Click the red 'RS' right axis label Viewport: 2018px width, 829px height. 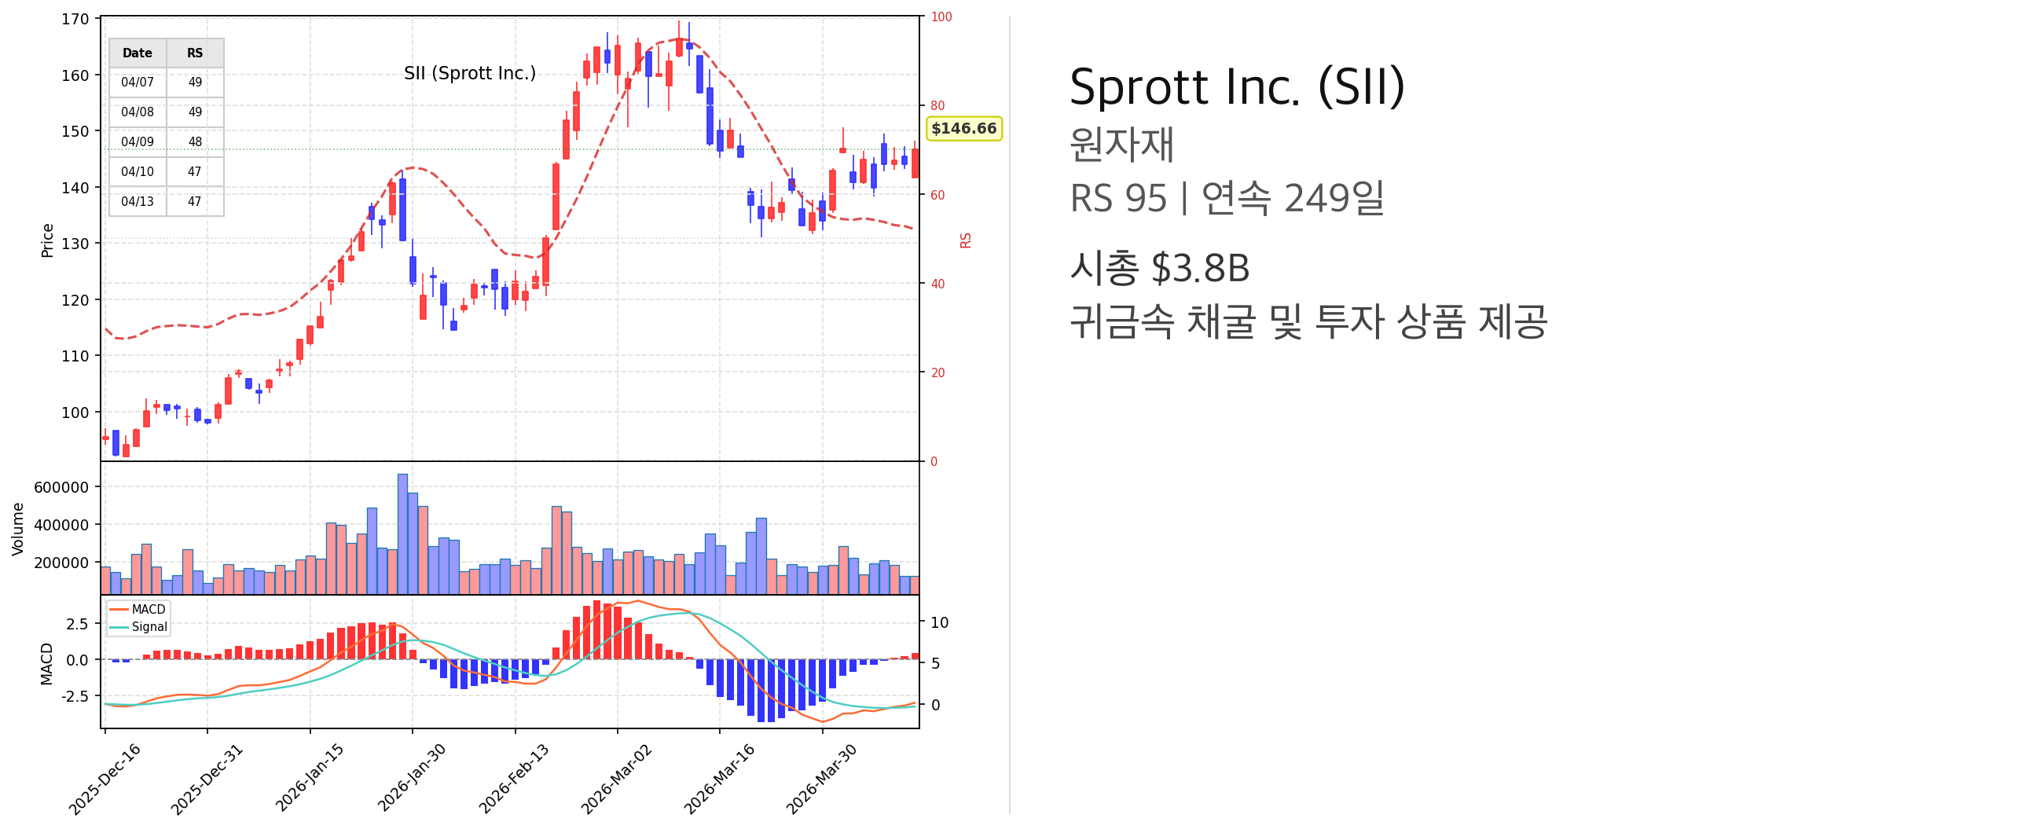tap(966, 240)
